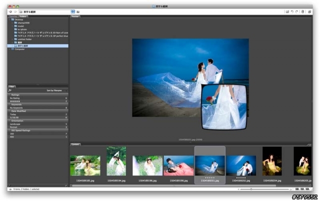Select the Preview panel tab

(x=75, y=16)
